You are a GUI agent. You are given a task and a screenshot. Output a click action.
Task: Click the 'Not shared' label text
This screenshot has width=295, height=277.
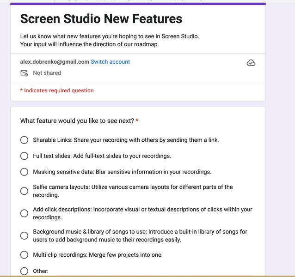point(47,73)
